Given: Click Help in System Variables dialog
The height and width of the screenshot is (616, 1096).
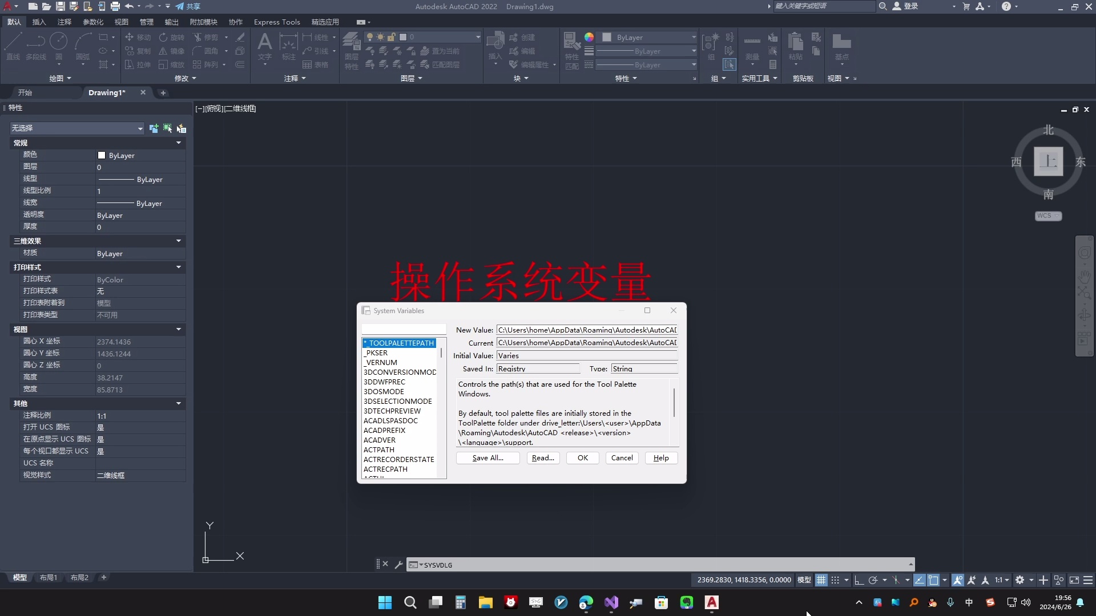Looking at the screenshot, I should [661, 458].
